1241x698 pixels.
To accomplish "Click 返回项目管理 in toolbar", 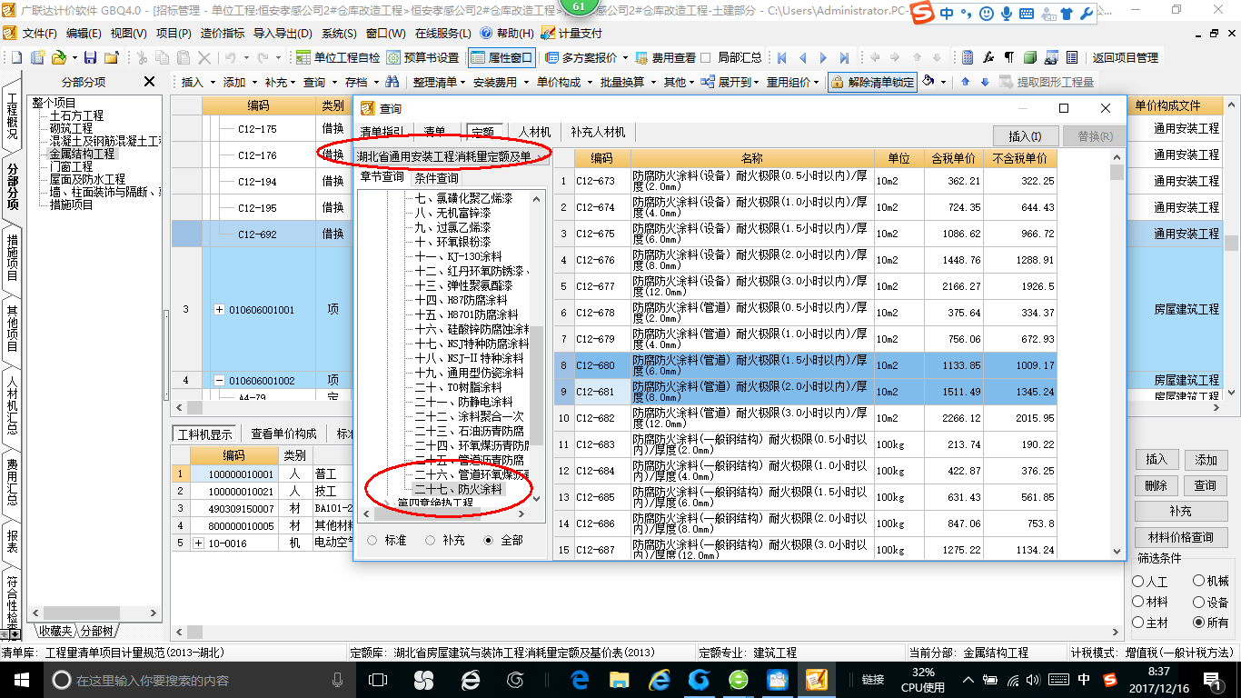I will click(1125, 57).
